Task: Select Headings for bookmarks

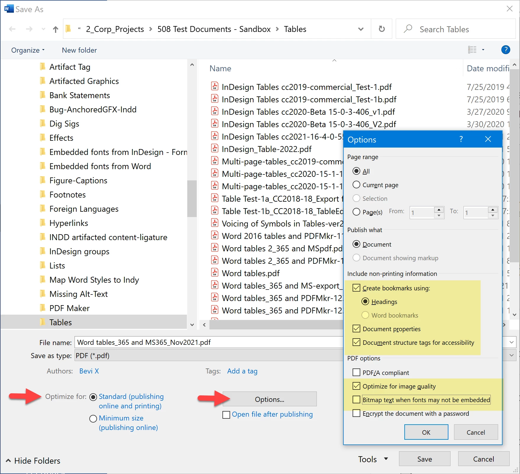Action: click(x=365, y=302)
